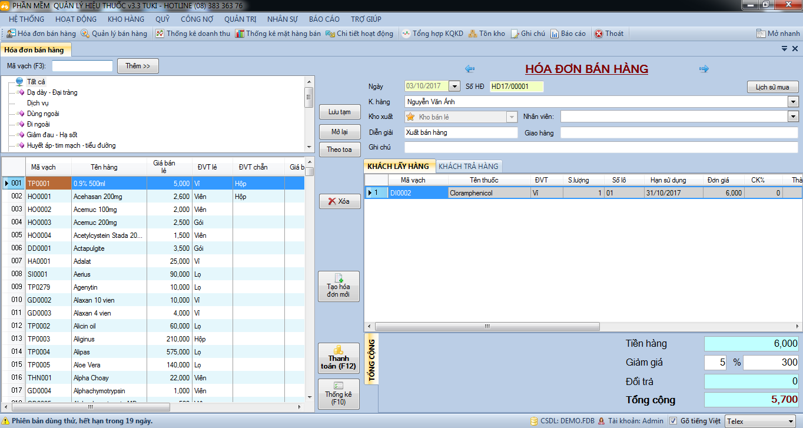Select Cloramphenicol invoice row

click(583, 193)
